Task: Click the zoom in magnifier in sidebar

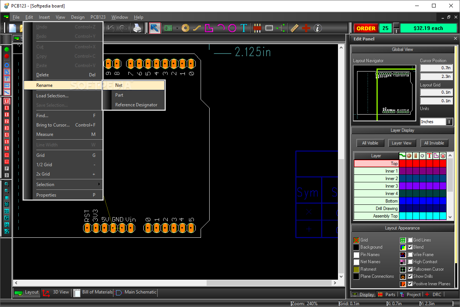Action: point(7,184)
